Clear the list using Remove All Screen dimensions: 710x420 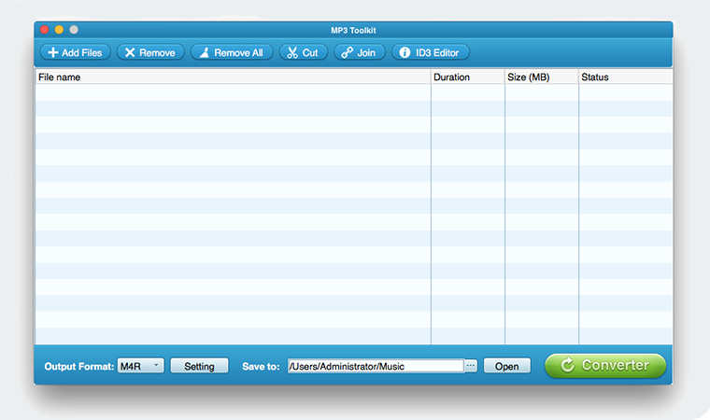pos(232,53)
